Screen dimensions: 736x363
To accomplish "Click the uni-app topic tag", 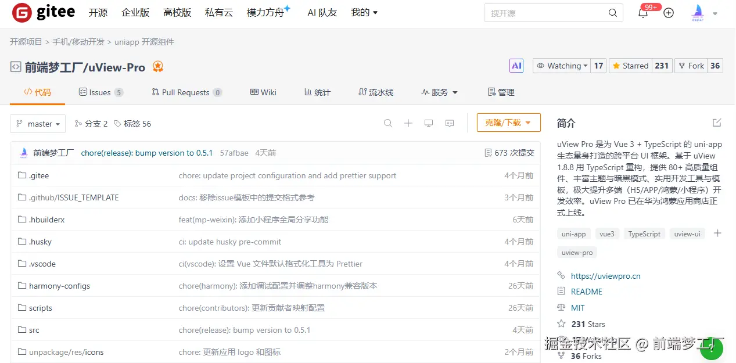I will [573, 234].
